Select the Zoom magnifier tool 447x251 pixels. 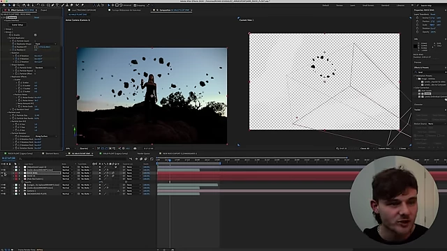point(18,5)
